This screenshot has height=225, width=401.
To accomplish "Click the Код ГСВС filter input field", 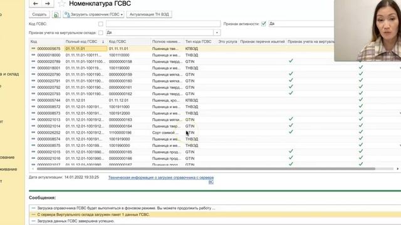I will 163,24.
